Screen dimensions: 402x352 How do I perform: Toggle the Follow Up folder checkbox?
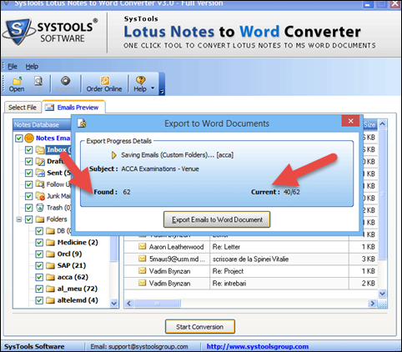[x=28, y=184]
